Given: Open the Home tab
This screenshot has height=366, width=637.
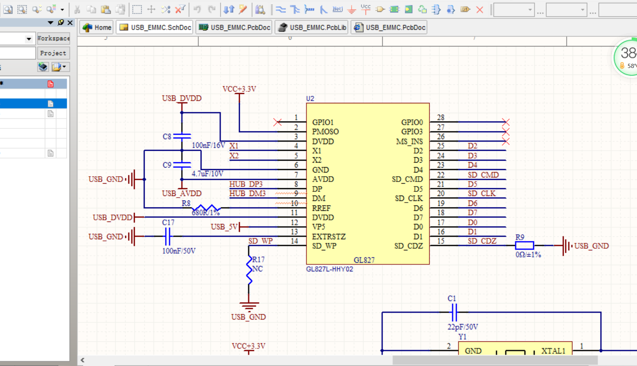Looking at the screenshot, I should pos(97,28).
